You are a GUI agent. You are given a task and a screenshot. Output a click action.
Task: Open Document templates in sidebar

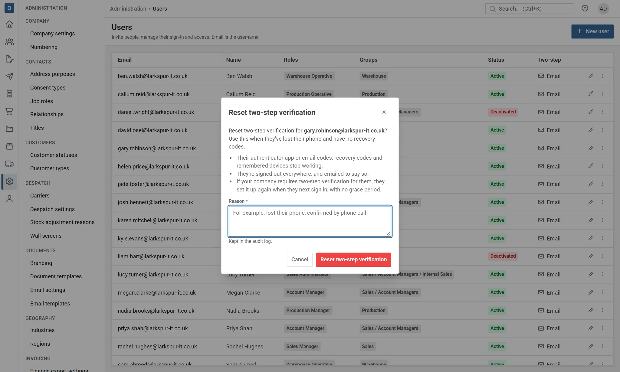[56, 276]
